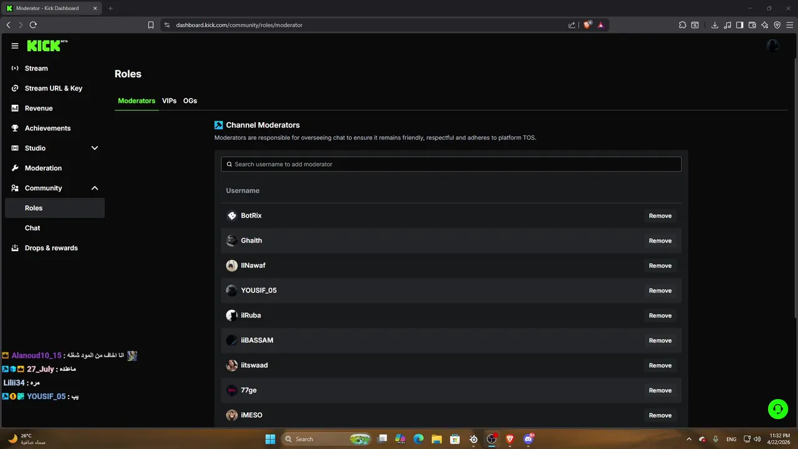Open Microsoft Edge from taskbar
Screen dimensions: 798x449
point(419,439)
